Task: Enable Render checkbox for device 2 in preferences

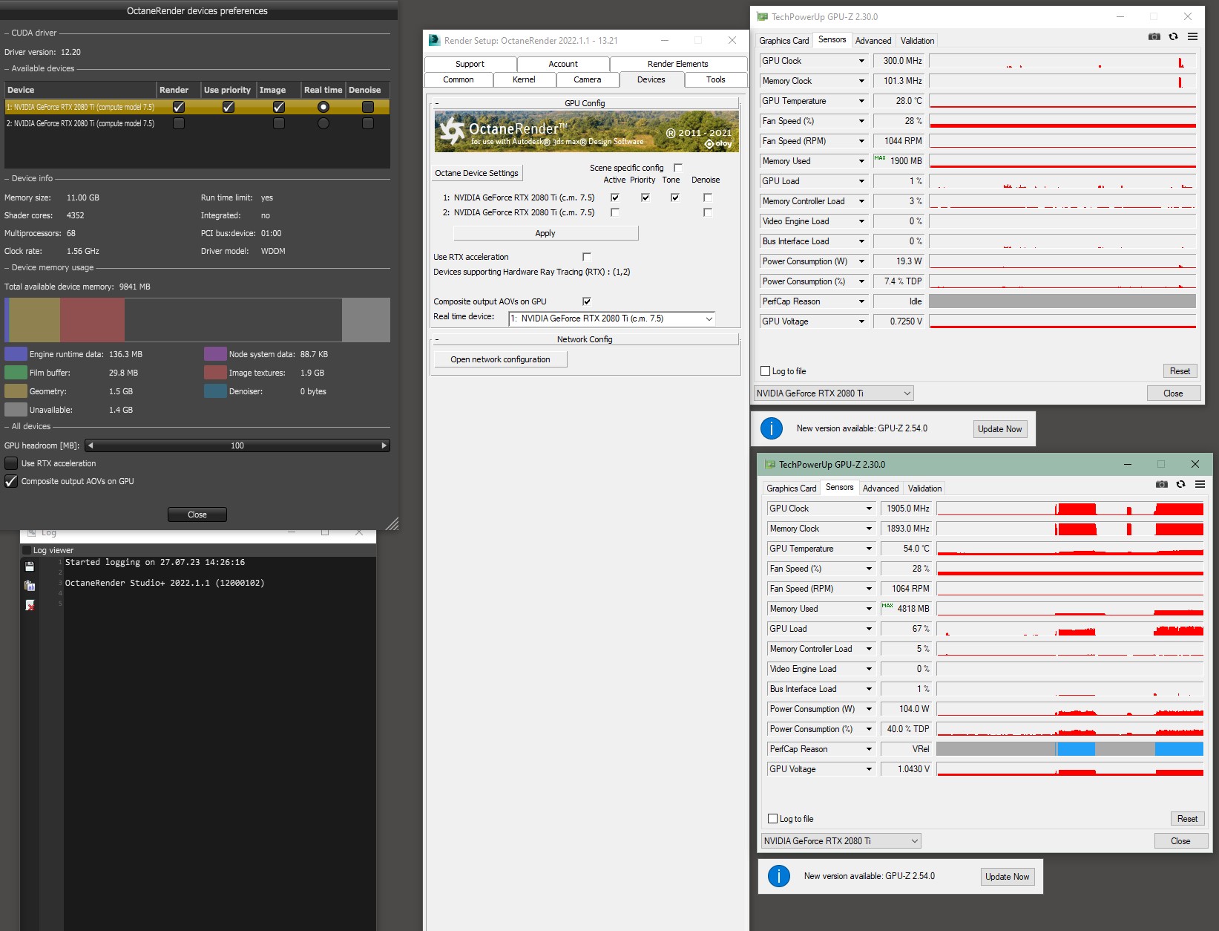Action: 179,123
